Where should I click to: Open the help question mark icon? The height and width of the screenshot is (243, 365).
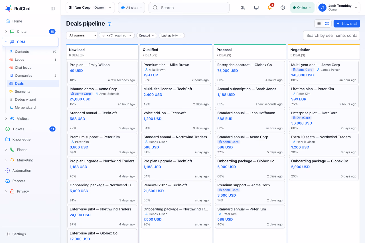283,8
